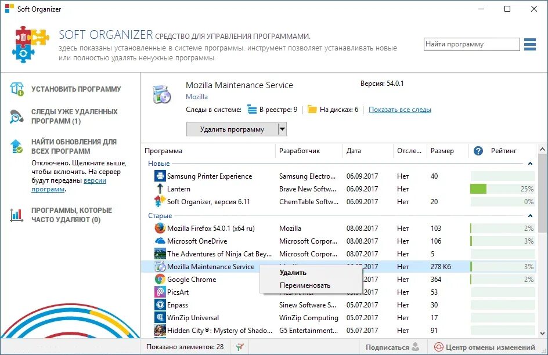Click Найти обновления для всех программ
548x355 pixels.
point(74,147)
